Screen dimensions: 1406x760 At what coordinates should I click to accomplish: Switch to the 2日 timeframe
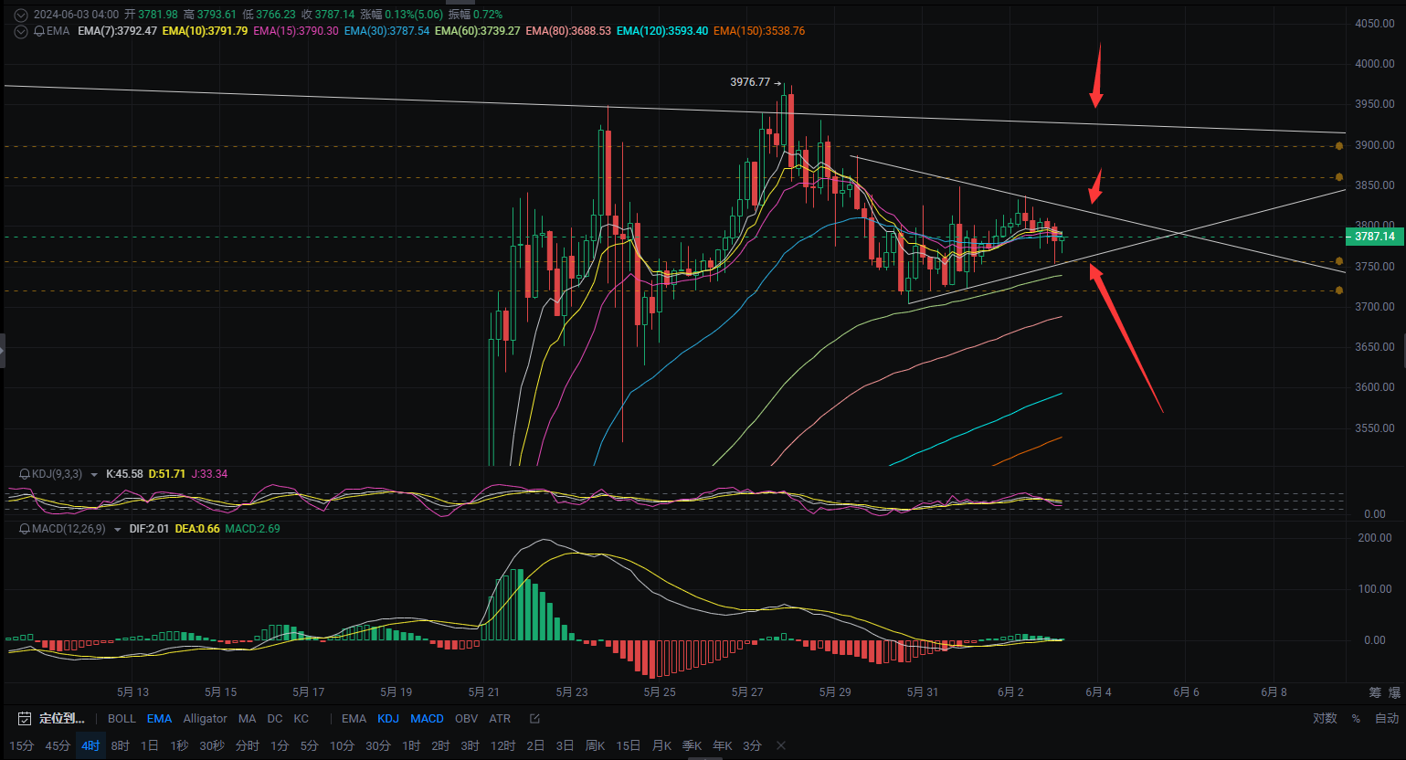535,746
